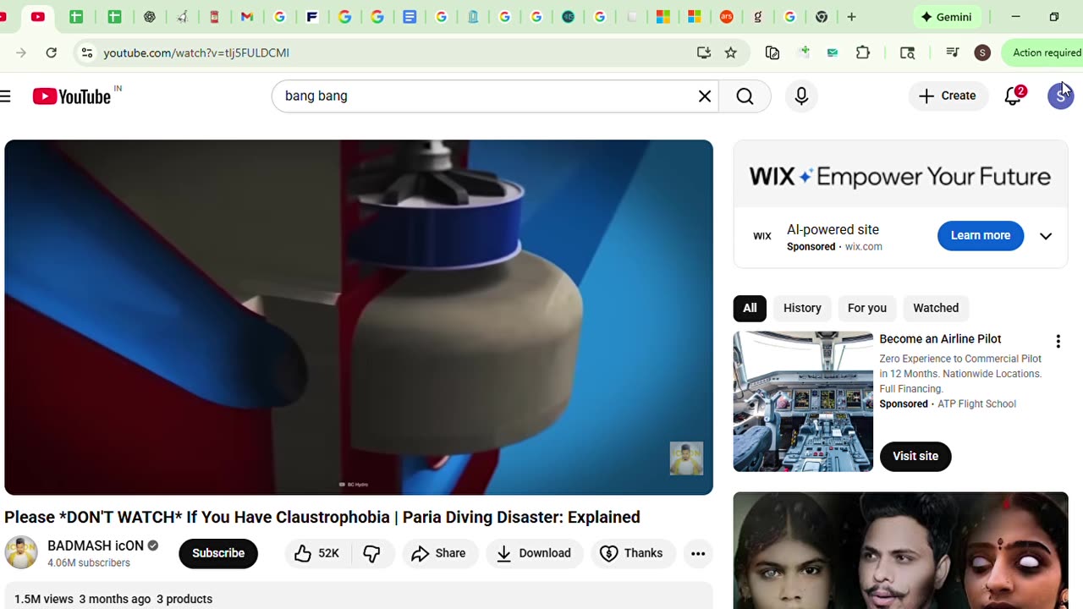Click the Action required button
1083x609 pixels.
click(1042, 52)
